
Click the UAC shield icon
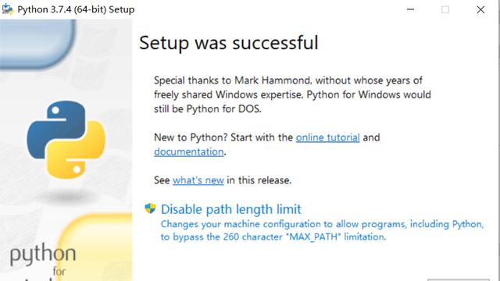point(150,208)
